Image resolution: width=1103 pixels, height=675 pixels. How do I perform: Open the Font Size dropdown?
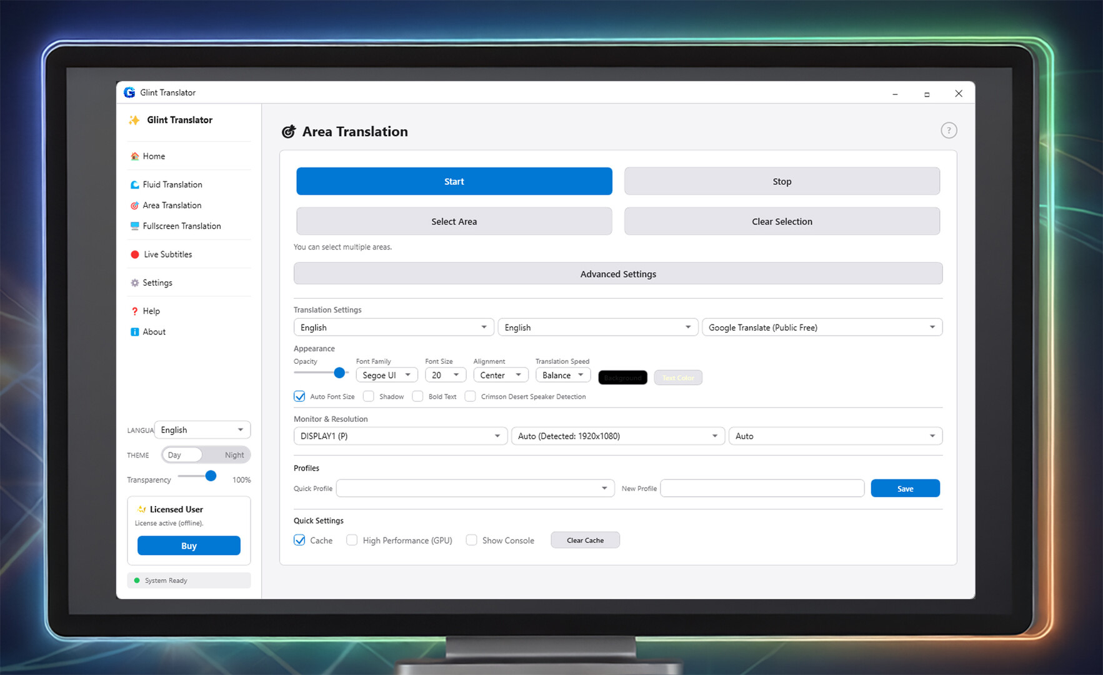[x=446, y=375]
